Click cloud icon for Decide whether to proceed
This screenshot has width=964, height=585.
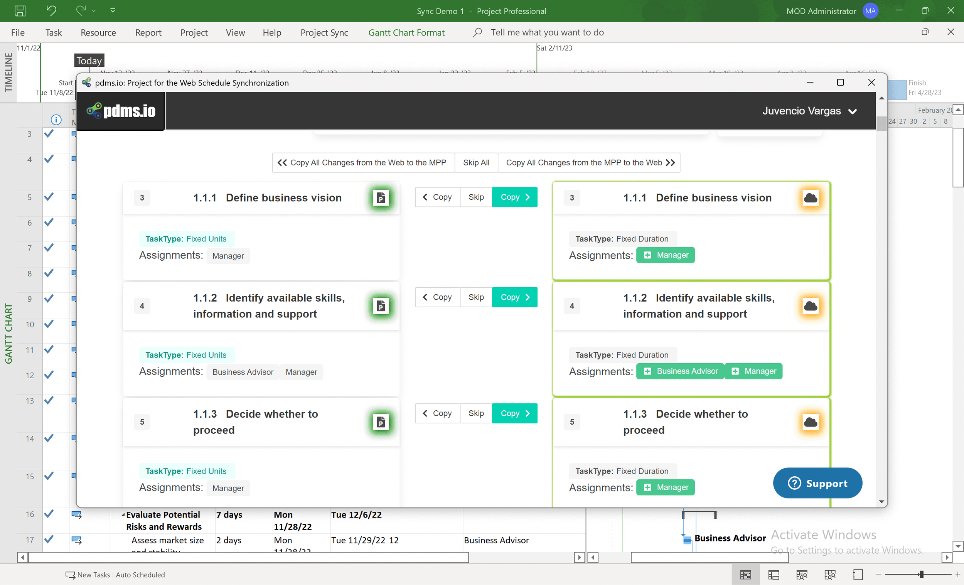[810, 422]
